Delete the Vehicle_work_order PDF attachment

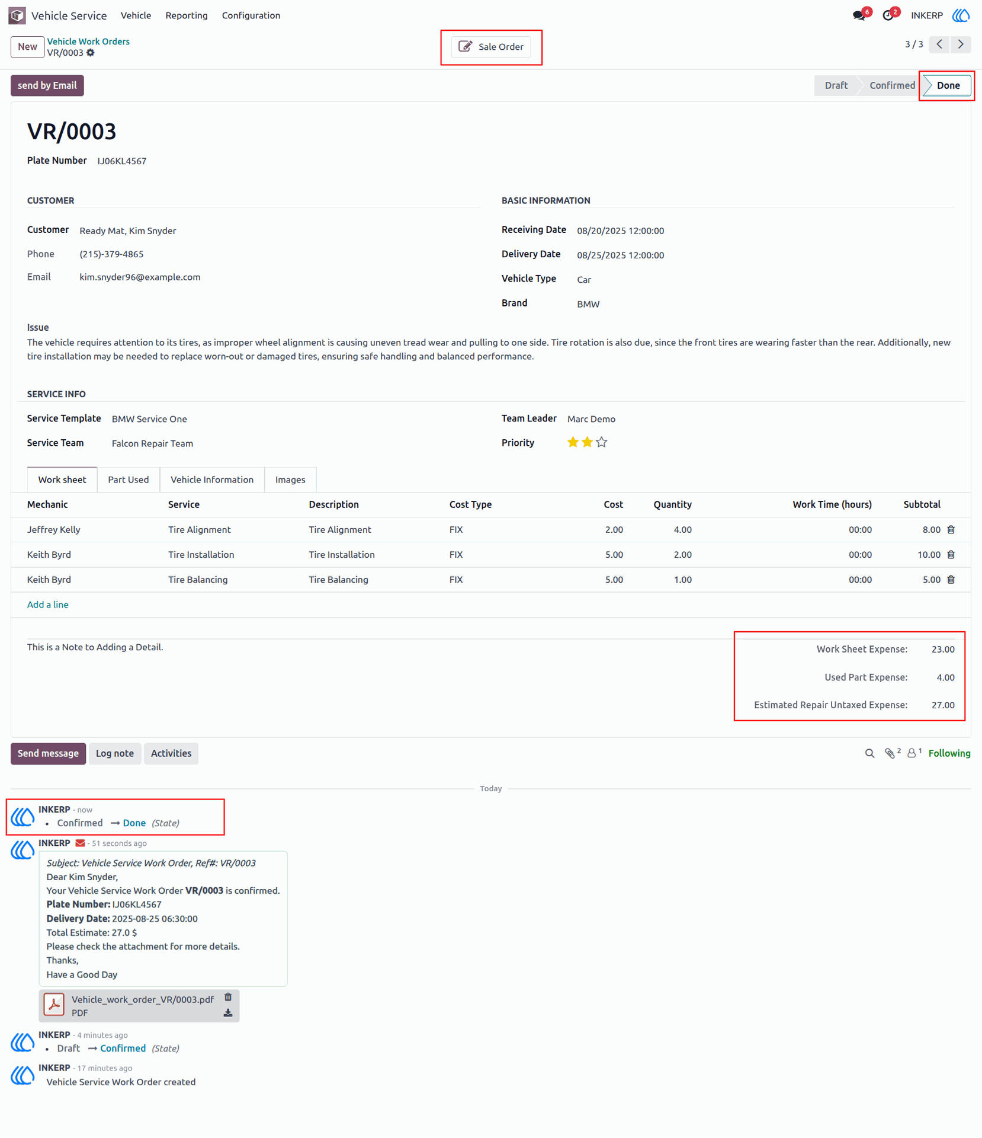tap(228, 998)
